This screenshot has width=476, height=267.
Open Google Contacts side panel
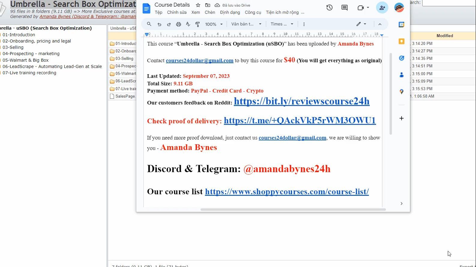[x=402, y=75]
